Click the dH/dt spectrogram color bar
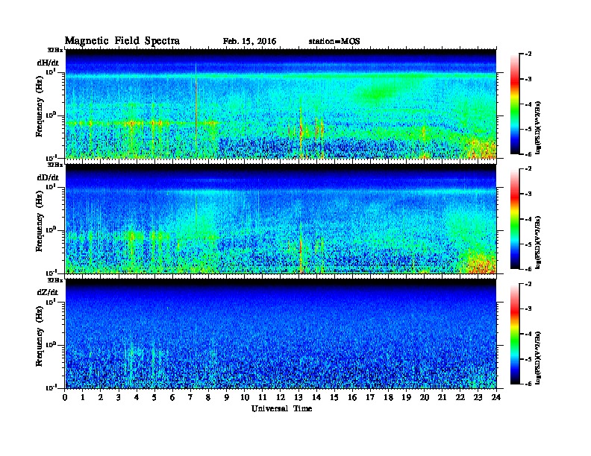This screenshot has width=591, height=456. (x=514, y=104)
